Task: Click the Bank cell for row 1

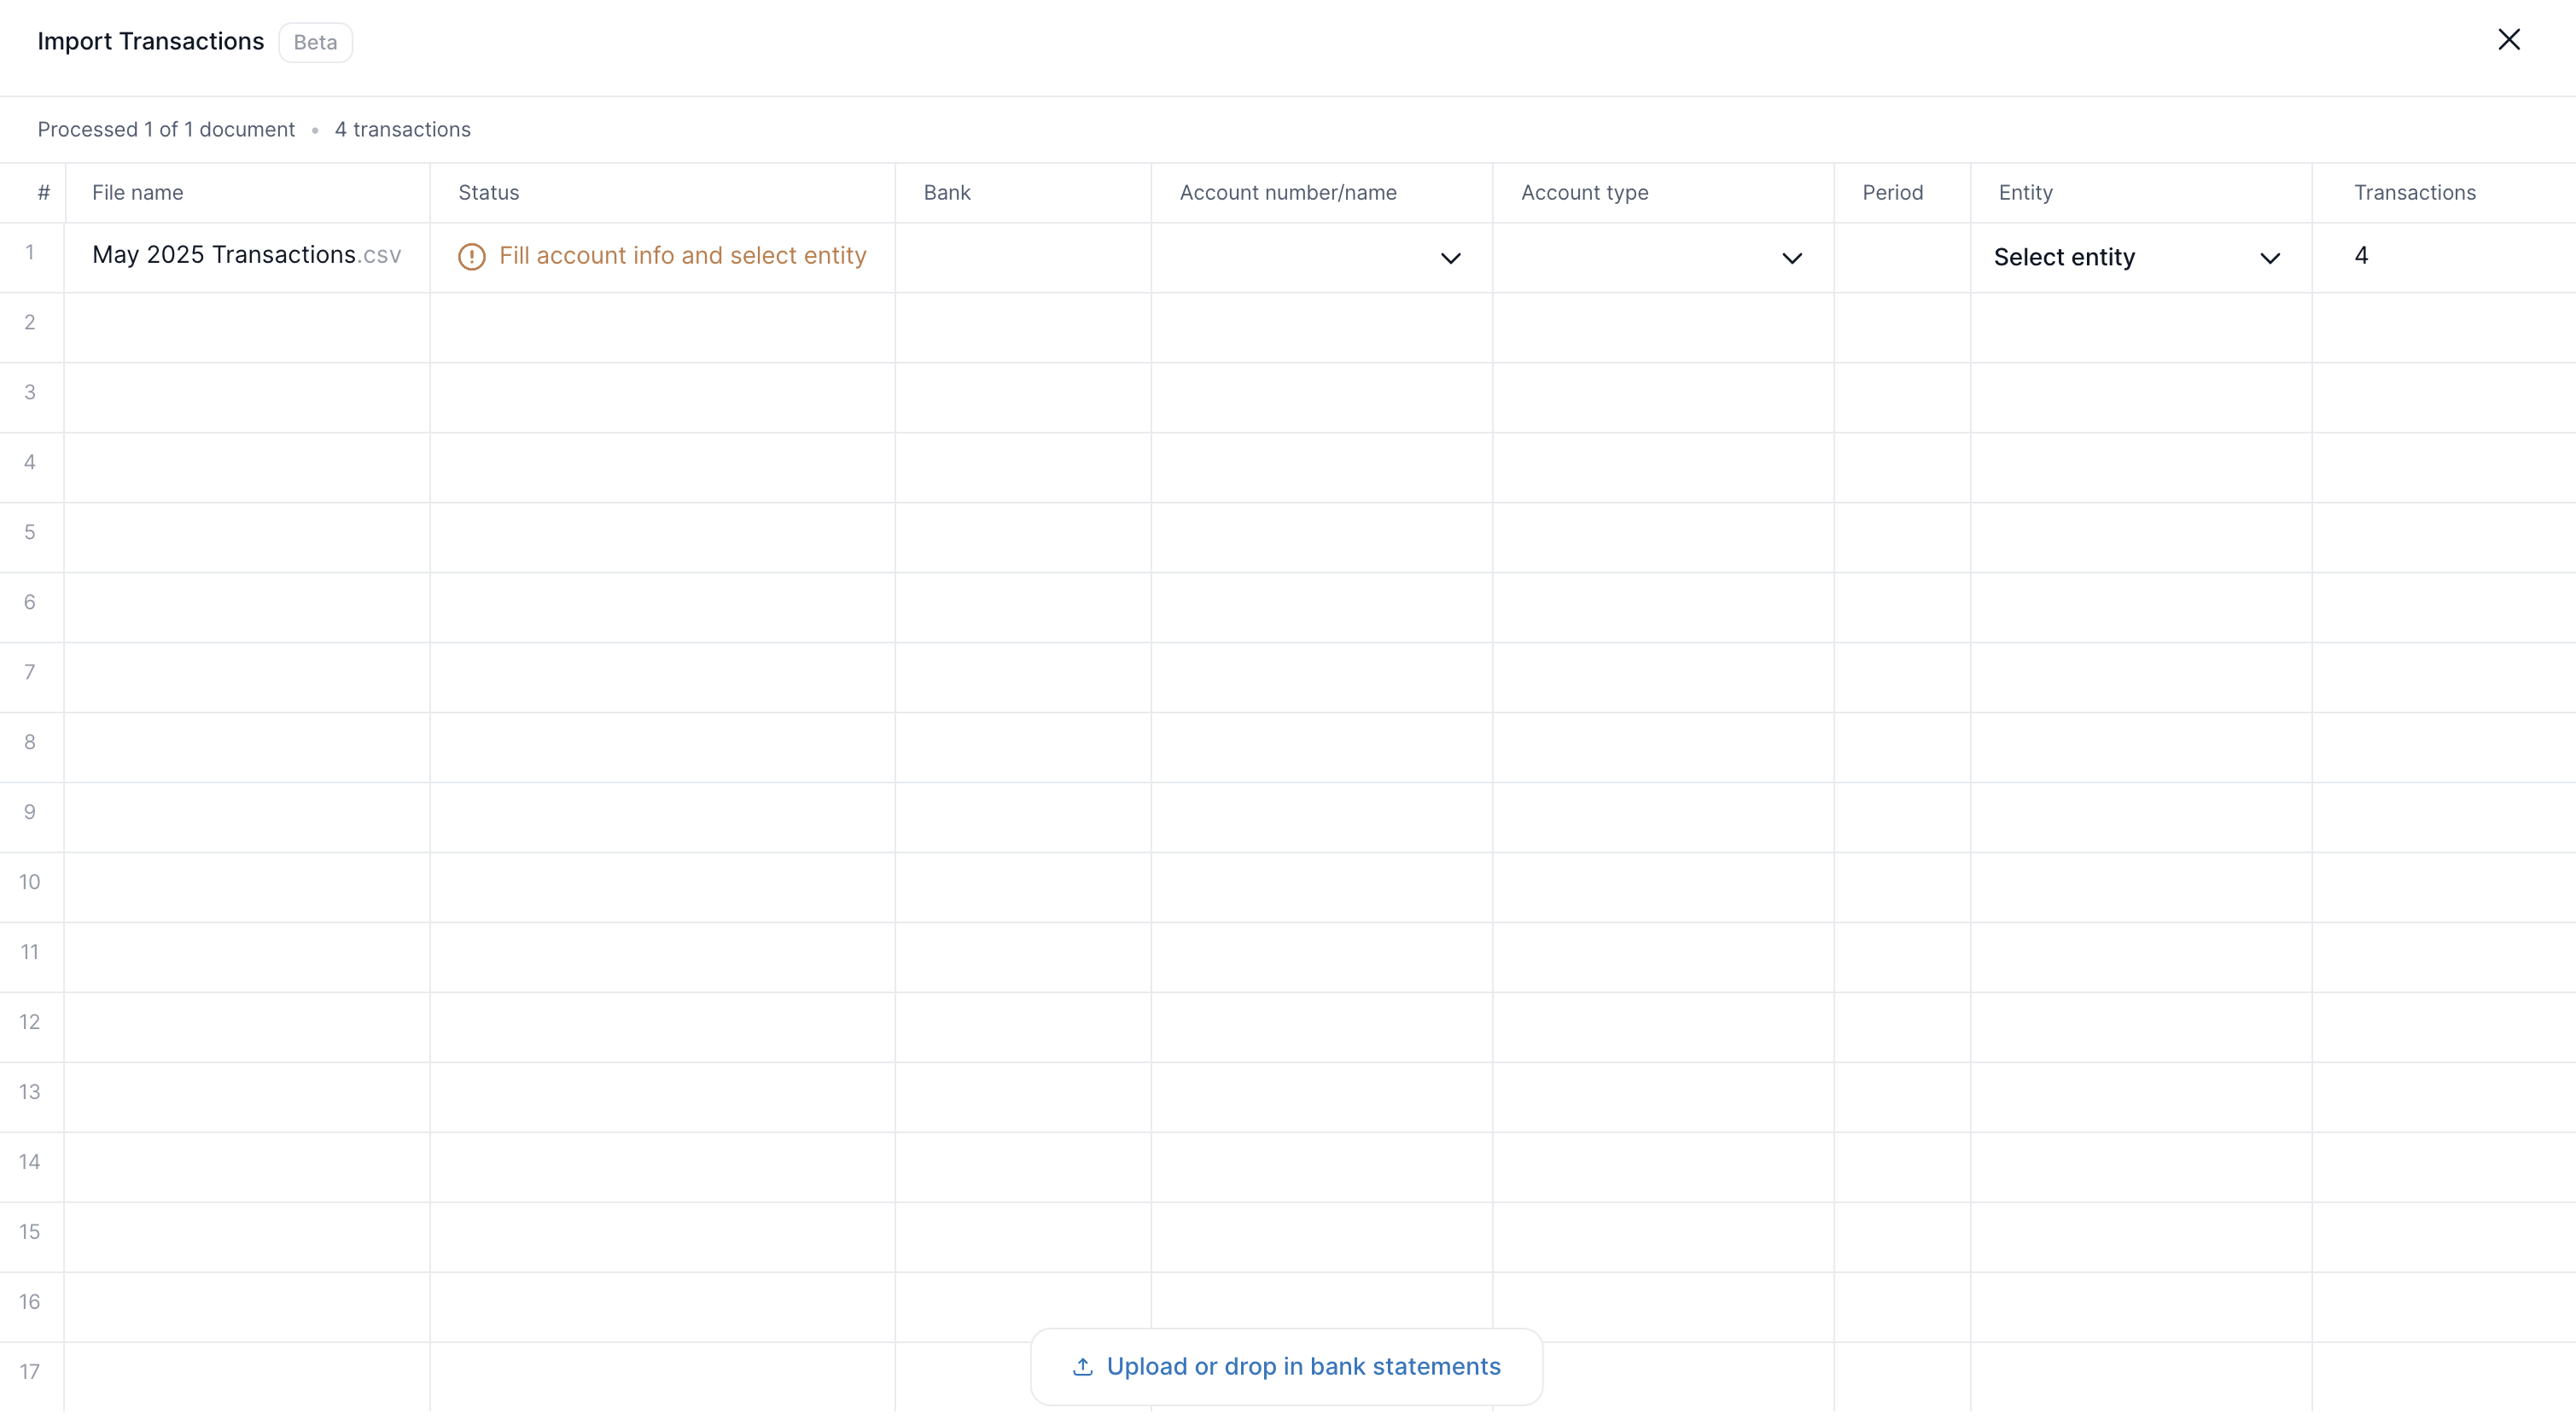Action: click(x=1022, y=257)
